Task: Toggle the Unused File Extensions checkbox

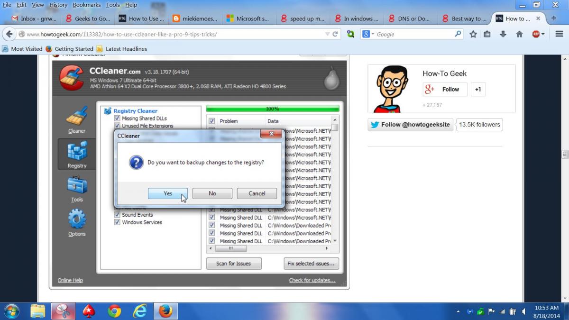Action: tap(117, 126)
